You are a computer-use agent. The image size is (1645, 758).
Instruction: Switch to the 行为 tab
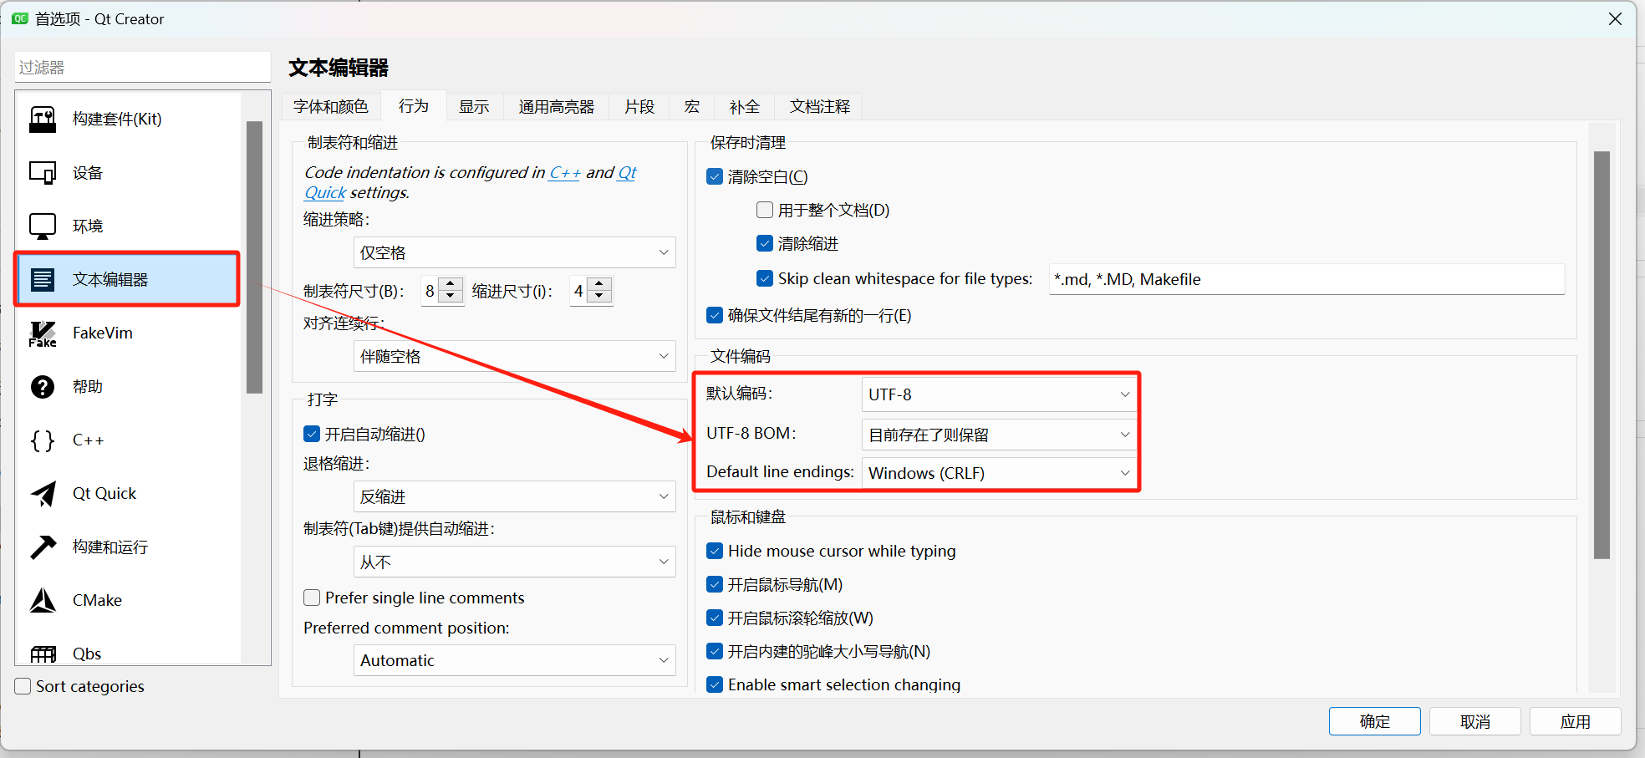414,106
